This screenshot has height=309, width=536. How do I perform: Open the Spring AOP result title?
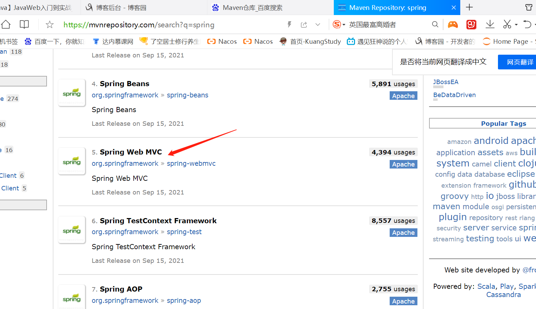(121, 289)
